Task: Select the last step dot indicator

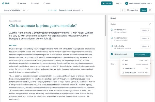Action: 56,10
